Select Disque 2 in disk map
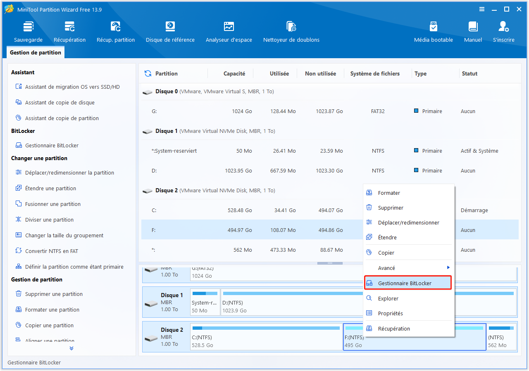529x371 pixels. [166, 337]
